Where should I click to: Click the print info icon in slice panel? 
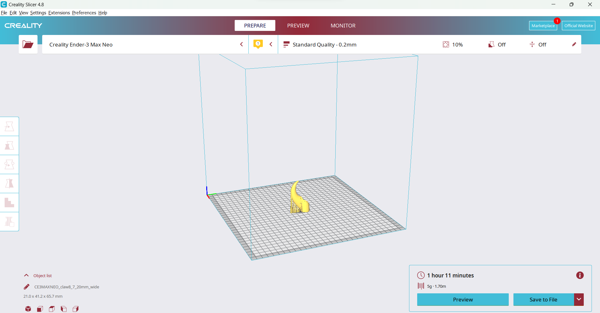point(580,275)
